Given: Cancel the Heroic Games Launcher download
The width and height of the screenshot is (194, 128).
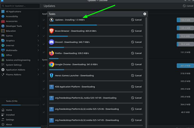Looking at the screenshot, I should (136, 76).
